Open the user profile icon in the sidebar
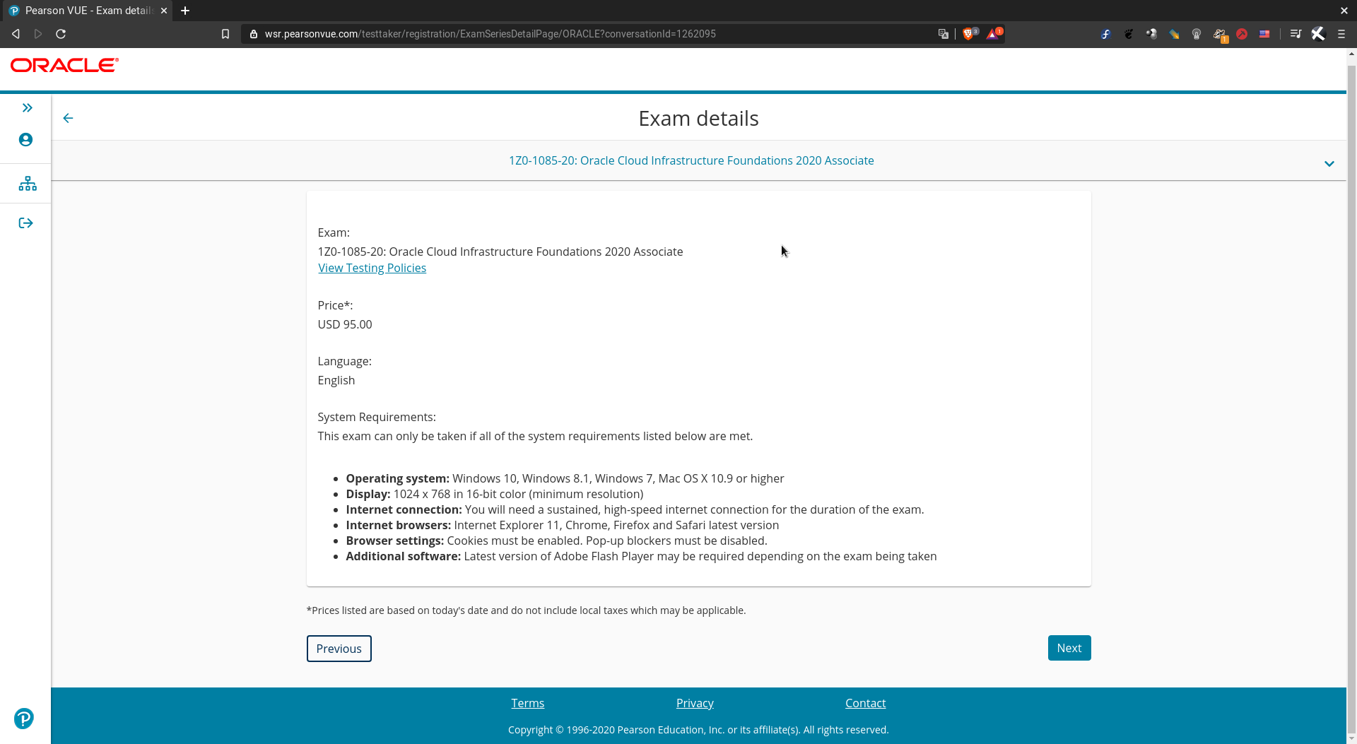 coord(25,139)
